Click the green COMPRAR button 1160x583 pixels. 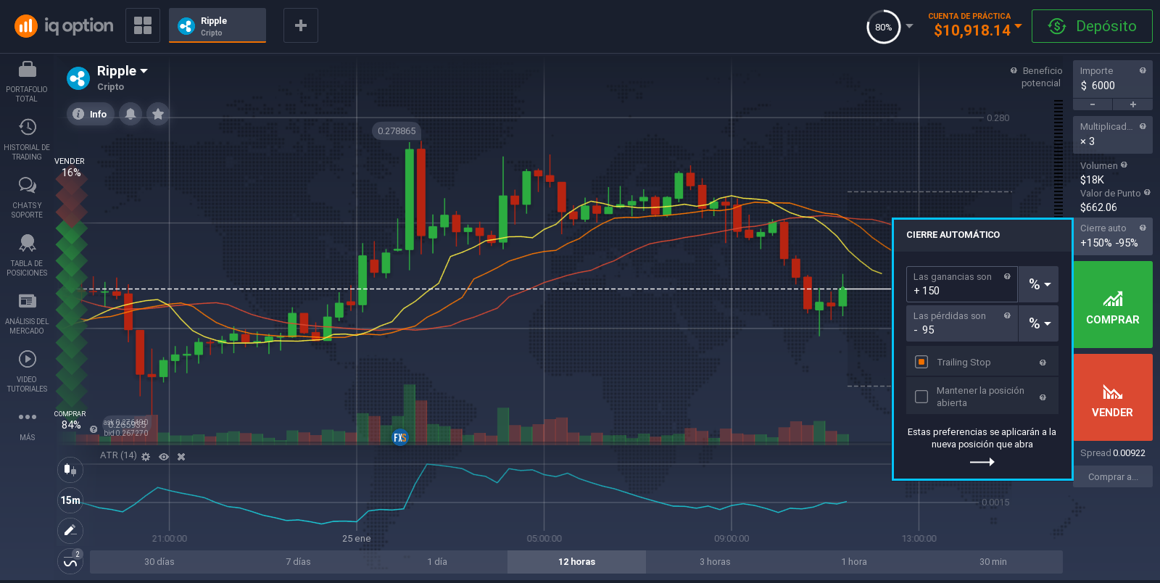[x=1113, y=305]
